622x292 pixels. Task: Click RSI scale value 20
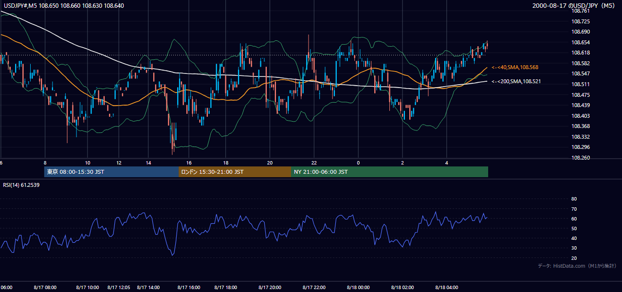click(x=574, y=258)
